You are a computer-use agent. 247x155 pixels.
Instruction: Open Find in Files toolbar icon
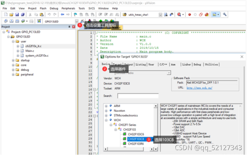tap(124, 15)
